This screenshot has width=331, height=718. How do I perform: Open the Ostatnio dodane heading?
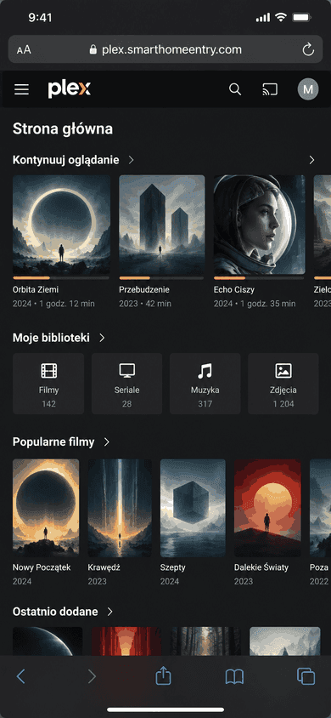pos(55,612)
